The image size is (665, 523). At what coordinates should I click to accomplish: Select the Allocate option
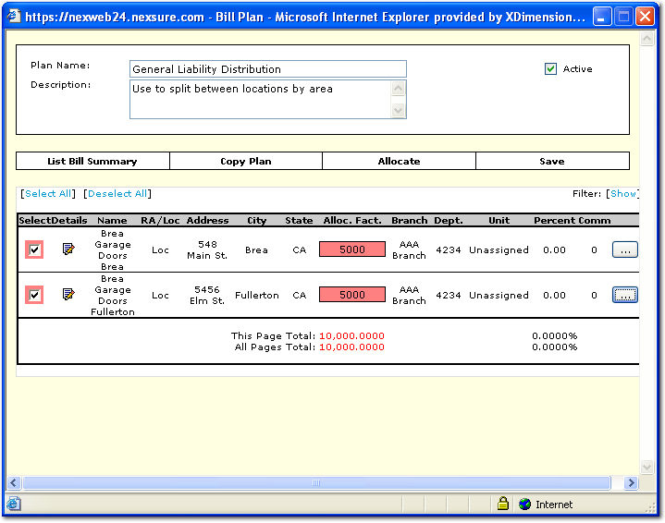coord(399,161)
